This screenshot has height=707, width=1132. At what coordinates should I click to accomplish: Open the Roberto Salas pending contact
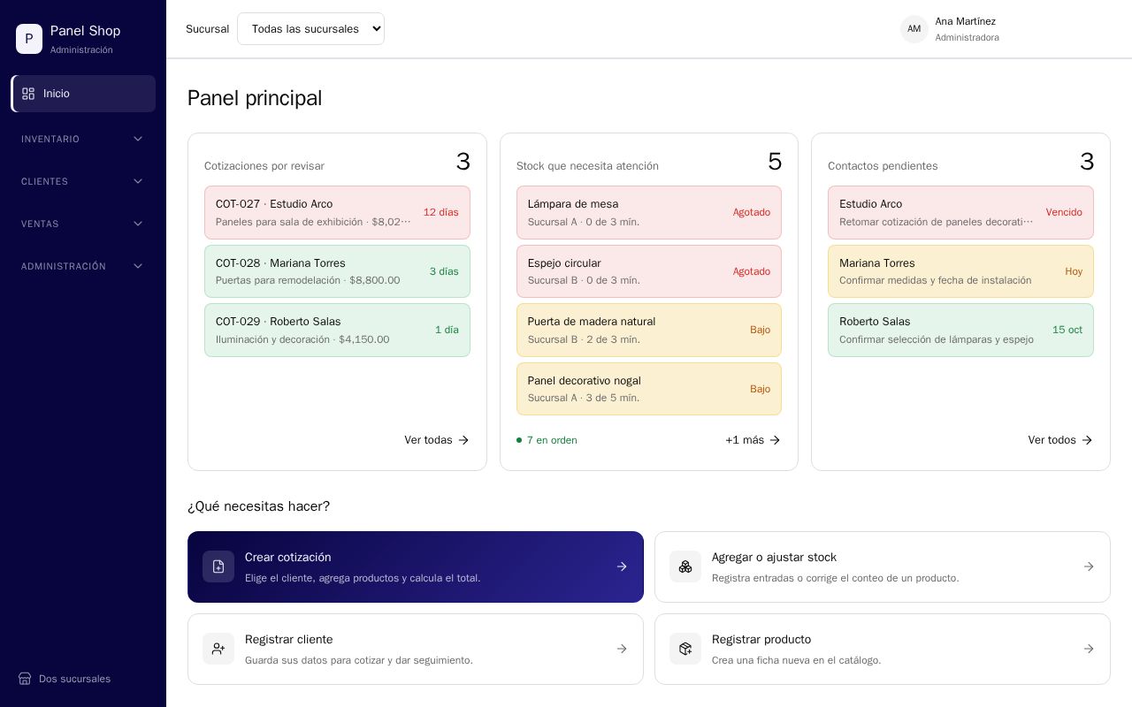pyautogui.click(x=960, y=330)
